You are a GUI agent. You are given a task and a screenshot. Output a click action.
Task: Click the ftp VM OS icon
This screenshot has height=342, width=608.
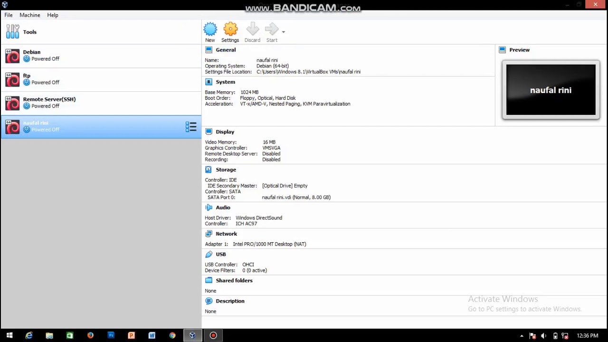coord(12,80)
